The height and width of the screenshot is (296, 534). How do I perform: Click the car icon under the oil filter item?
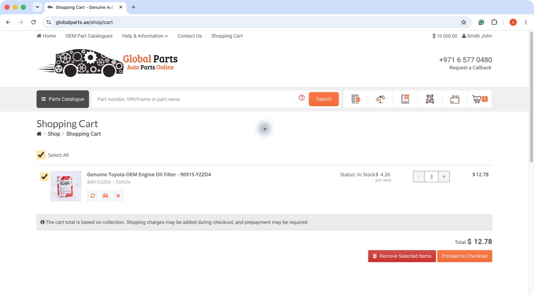[x=105, y=196]
